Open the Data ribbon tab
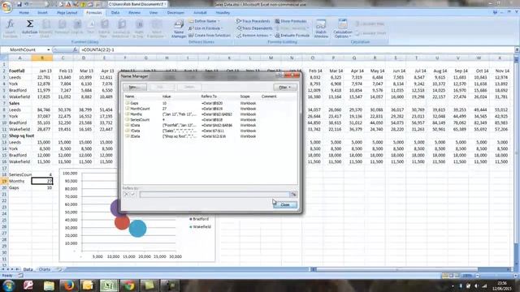Image resolution: width=520 pixels, height=292 pixels. [x=115, y=13]
